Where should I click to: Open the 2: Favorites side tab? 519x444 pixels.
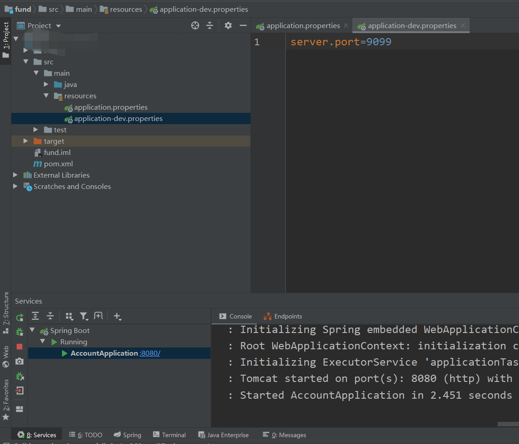click(x=5, y=400)
